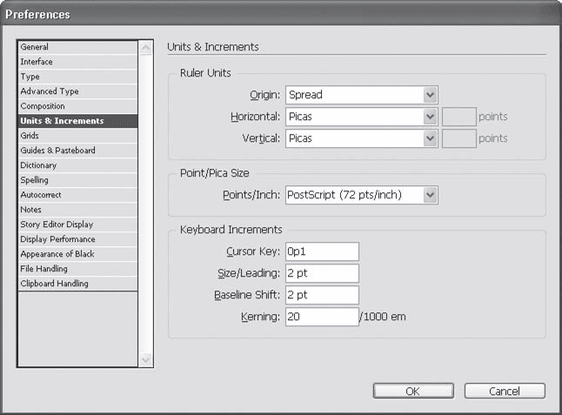The height and width of the screenshot is (415, 562).
Task: Click the Kerning value field
Action: pyautogui.click(x=321, y=317)
